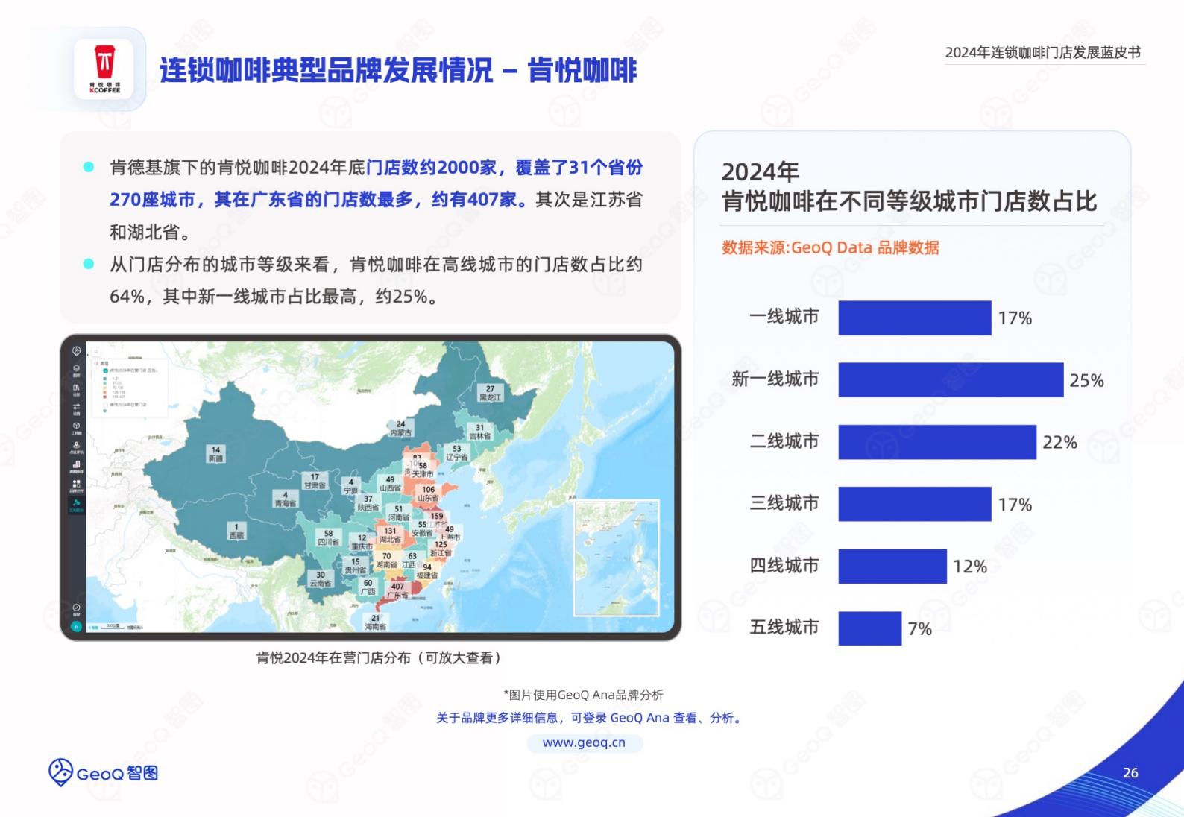Click the map search magnifier icon

96,351
